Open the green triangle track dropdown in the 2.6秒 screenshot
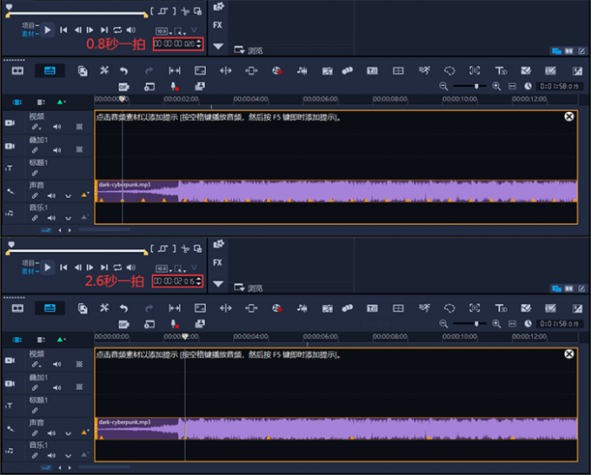This screenshot has width=591, height=475. 61,340
